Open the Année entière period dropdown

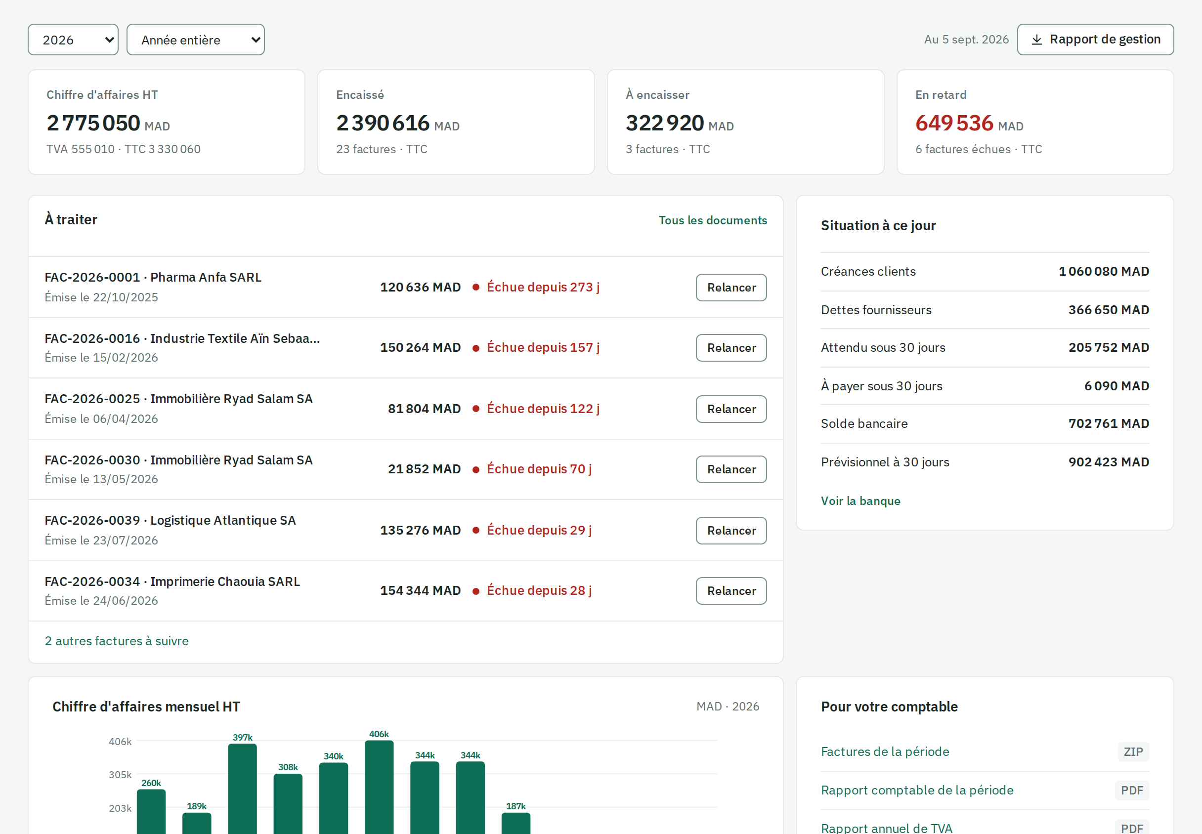click(195, 40)
